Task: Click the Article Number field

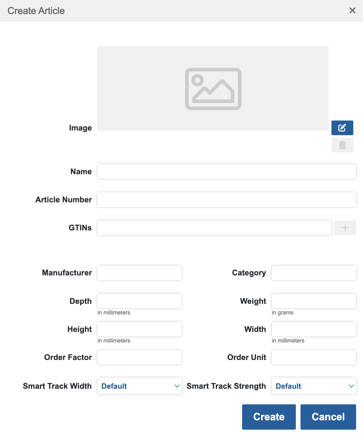Action: pos(226,200)
